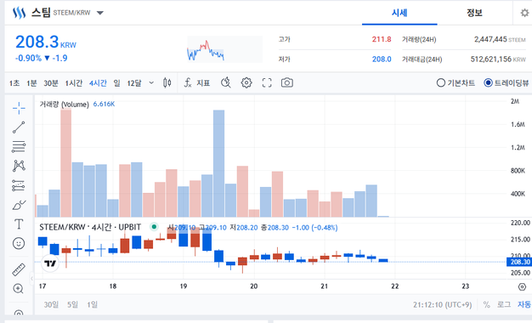Set interval to 1초

click(x=14, y=83)
